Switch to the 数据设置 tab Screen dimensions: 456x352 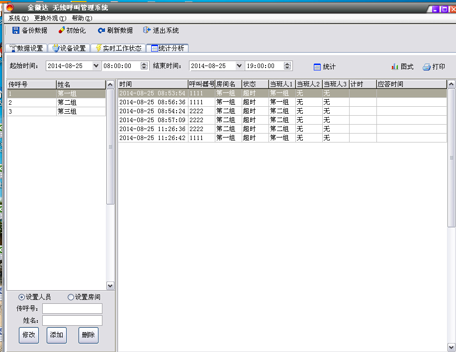26,48
